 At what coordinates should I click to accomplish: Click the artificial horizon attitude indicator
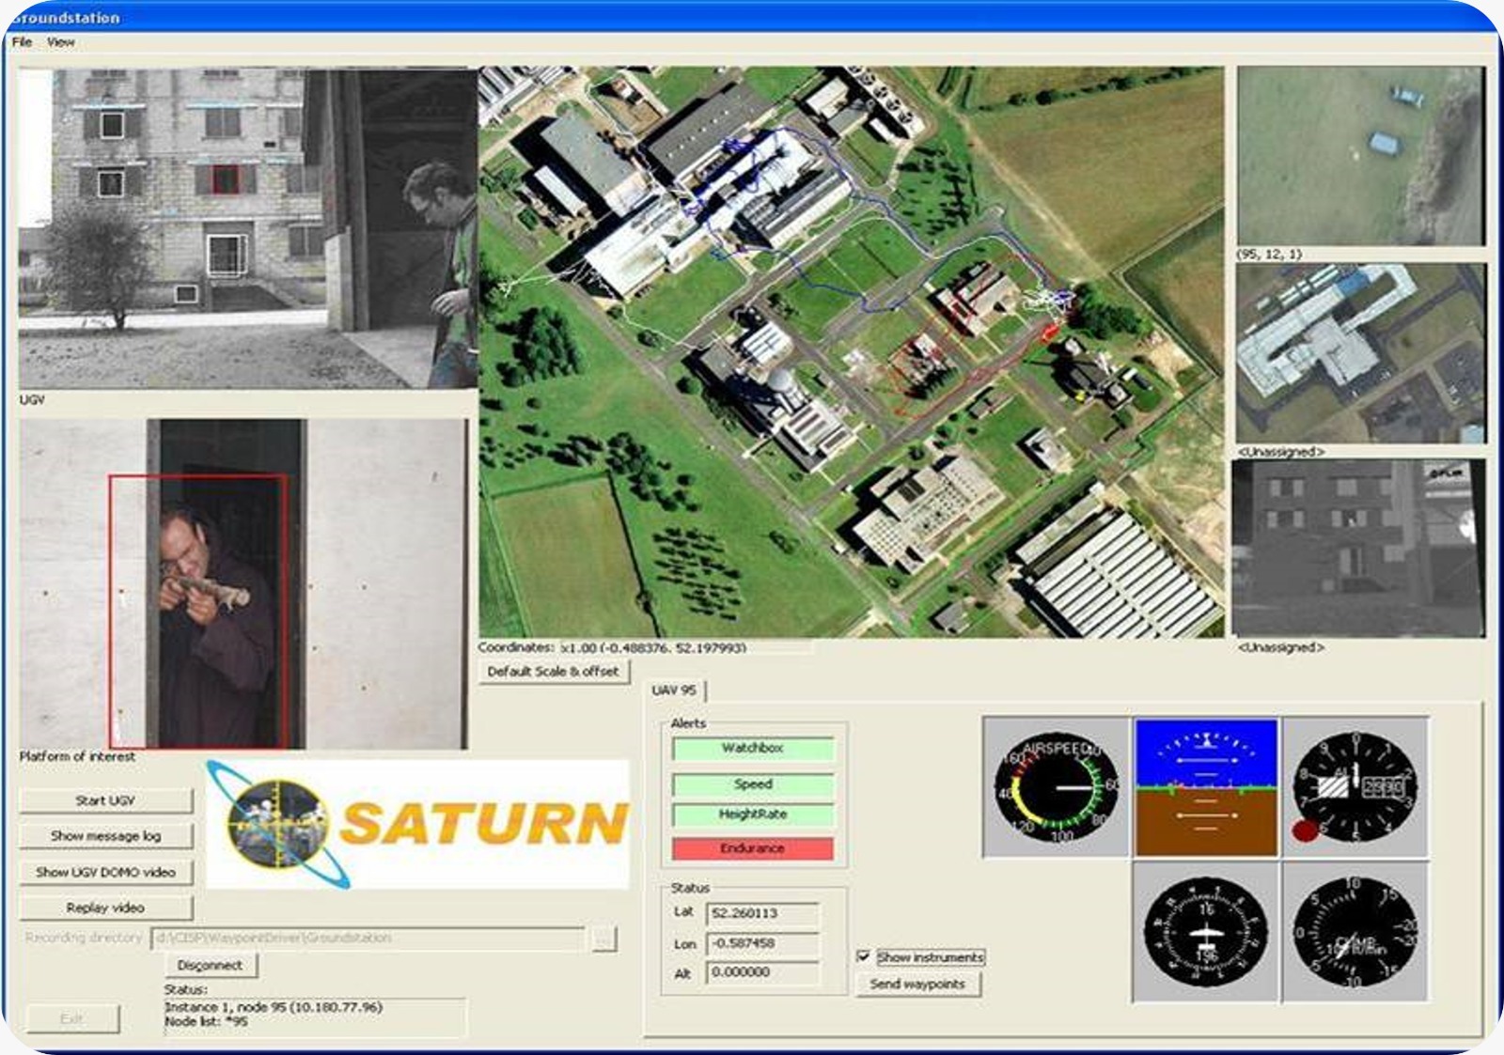click(x=1206, y=787)
